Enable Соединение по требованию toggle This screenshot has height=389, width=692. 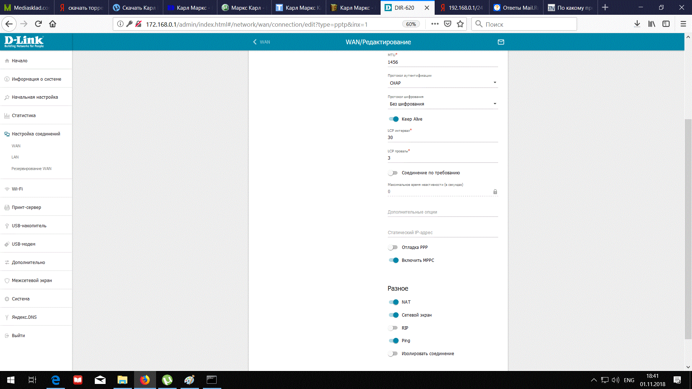pyautogui.click(x=393, y=173)
